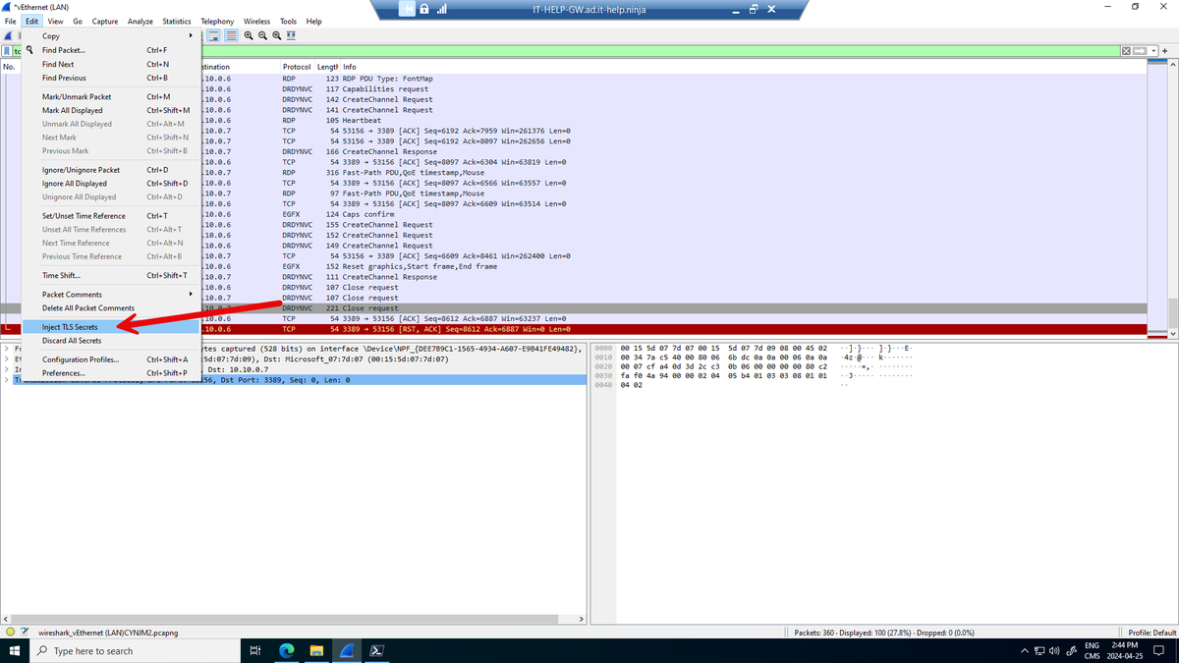This screenshot has width=1179, height=663.
Task: Clear the display filter with the X icon
Action: 1126,51
